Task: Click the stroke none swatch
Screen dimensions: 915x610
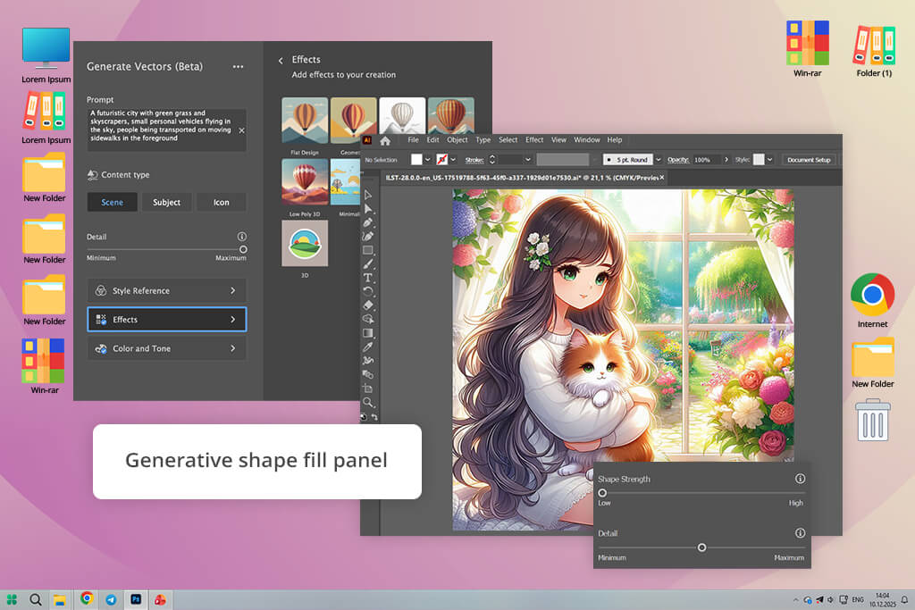Action: click(x=441, y=160)
